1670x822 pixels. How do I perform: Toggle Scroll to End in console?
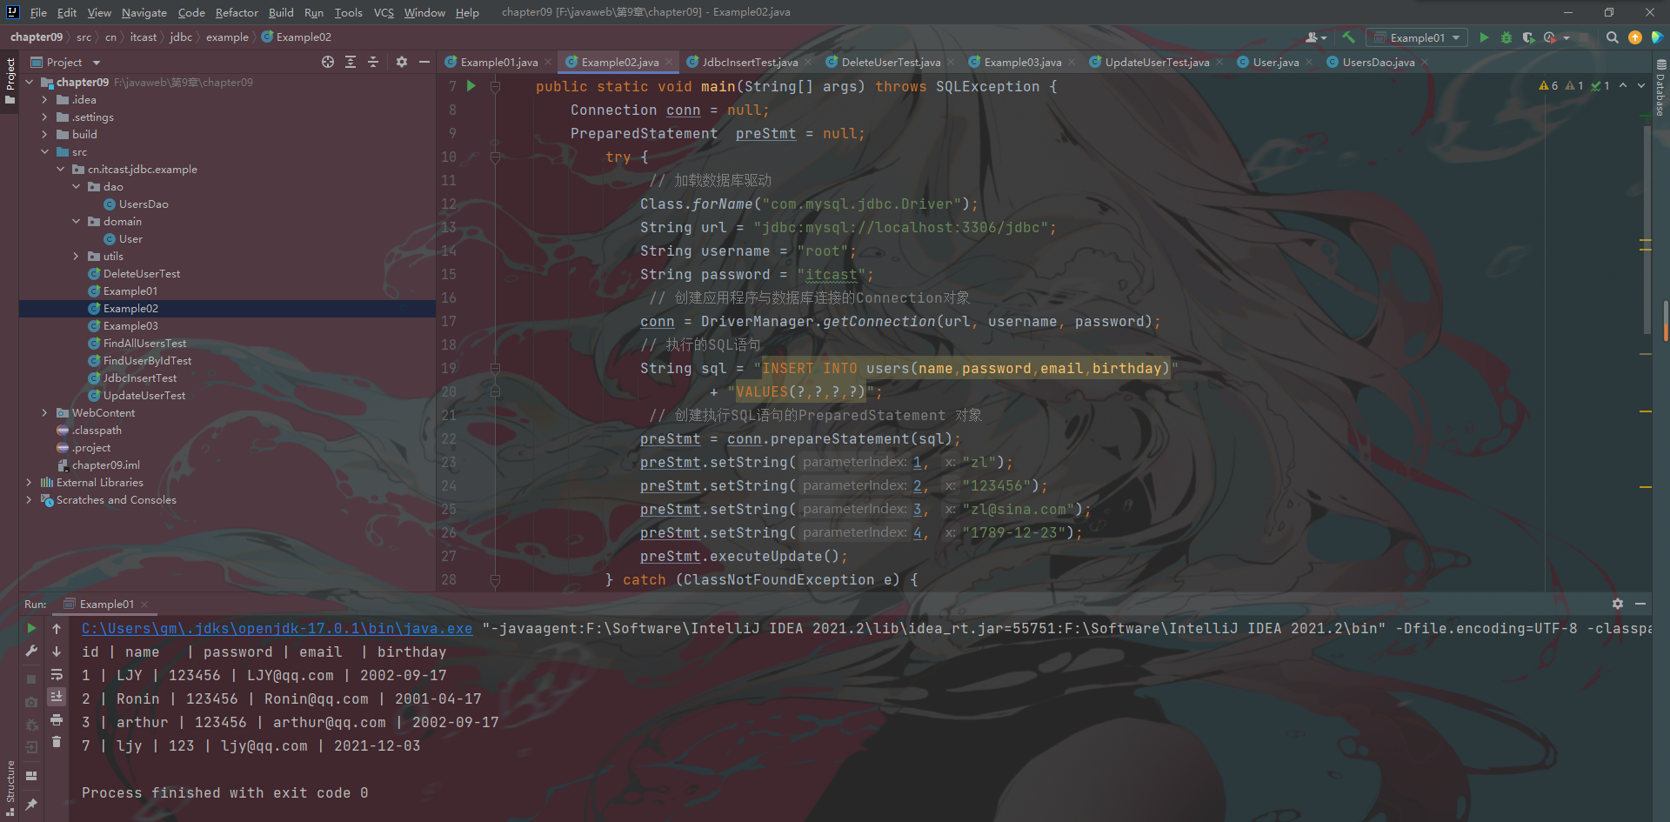[x=57, y=696]
